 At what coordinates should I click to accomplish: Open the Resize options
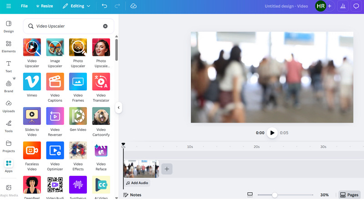coord(44,6)
